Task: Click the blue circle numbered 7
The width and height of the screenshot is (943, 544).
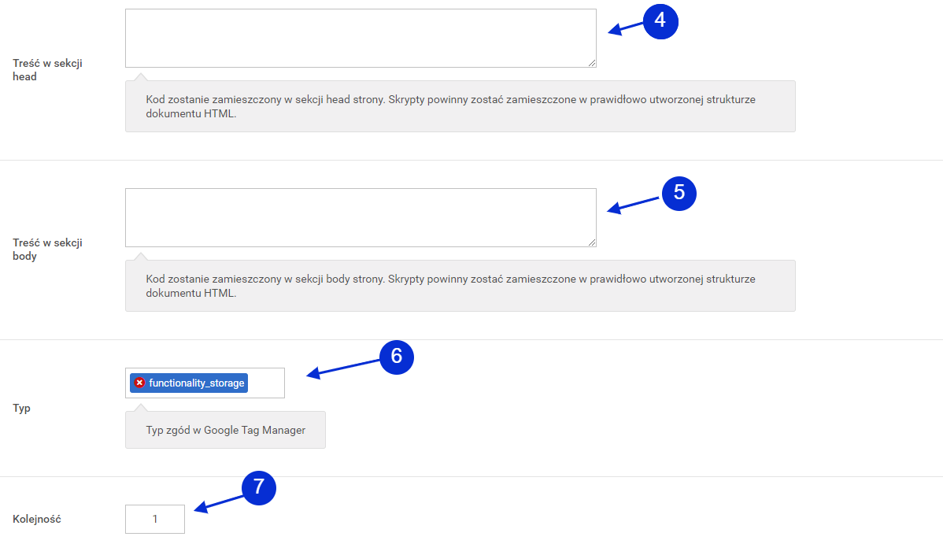Action: click(259, 487)
